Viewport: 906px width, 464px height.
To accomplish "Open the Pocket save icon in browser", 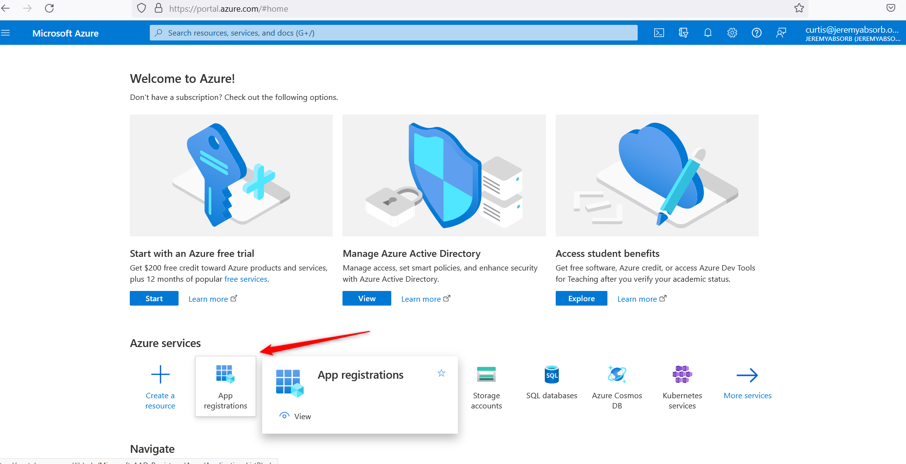I will tap(891, 8).
